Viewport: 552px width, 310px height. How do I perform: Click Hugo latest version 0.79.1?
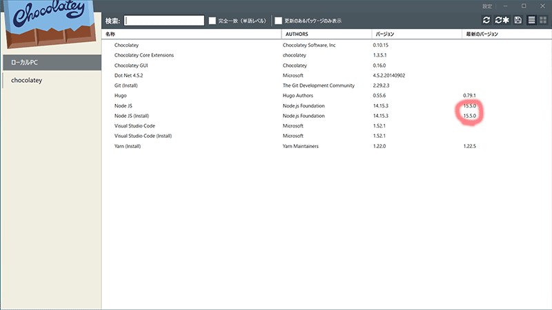pos(469,96)
